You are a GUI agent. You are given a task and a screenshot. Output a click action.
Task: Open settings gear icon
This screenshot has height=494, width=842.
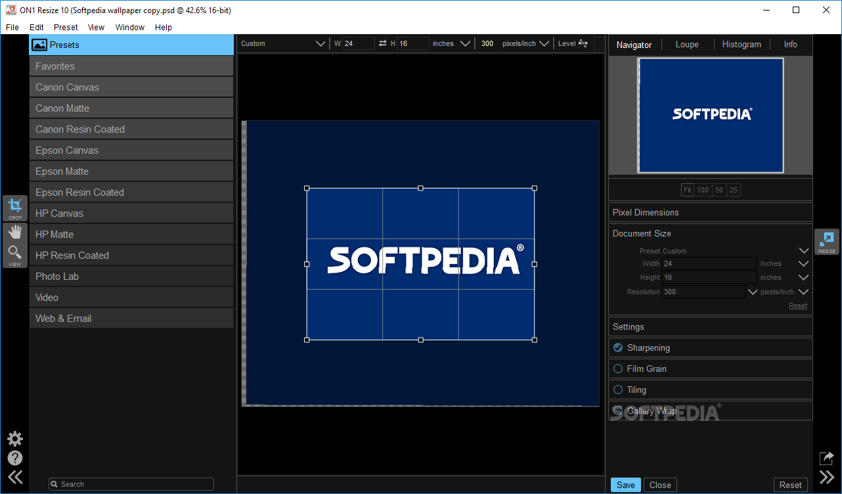[14, 438]
